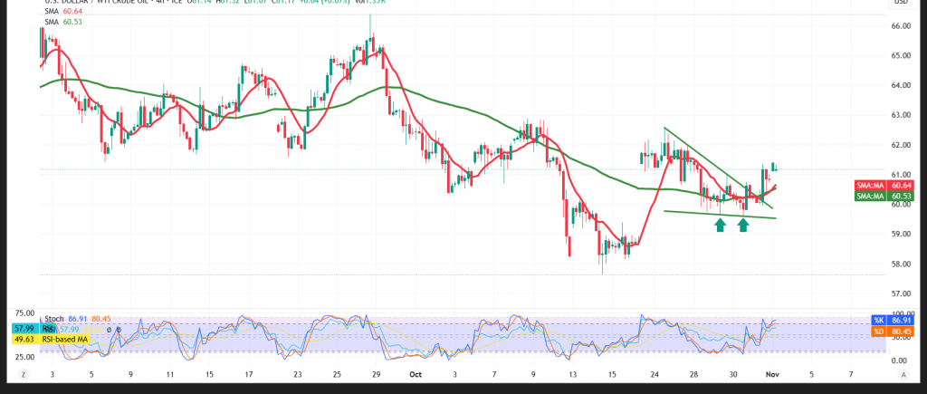Image resolution: width=927 pixels, height=394 pixels.
Task: Click the cyan RSI 57.99 value tag
Action: (24, 329)
